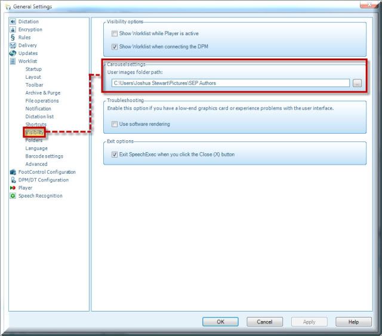
Task: Open Folders settings page
Action: pyautogui.click(x=34, y=140)
